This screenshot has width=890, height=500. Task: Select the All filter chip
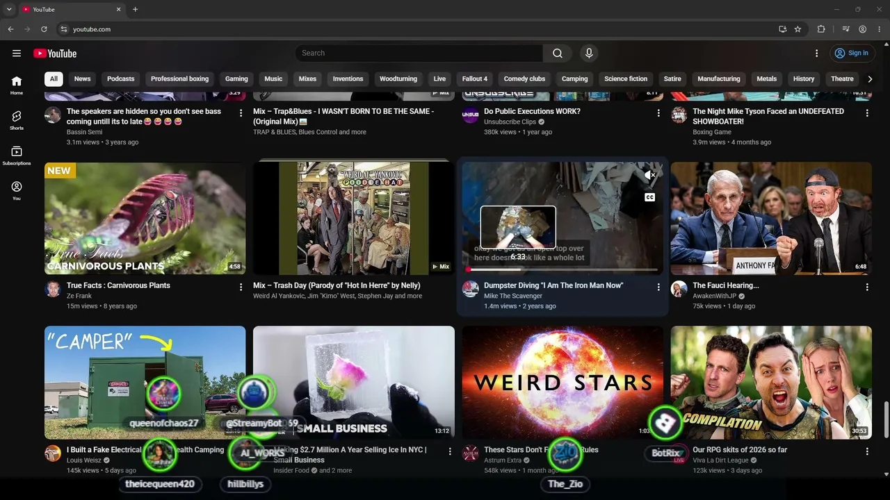tap(54, 79)
